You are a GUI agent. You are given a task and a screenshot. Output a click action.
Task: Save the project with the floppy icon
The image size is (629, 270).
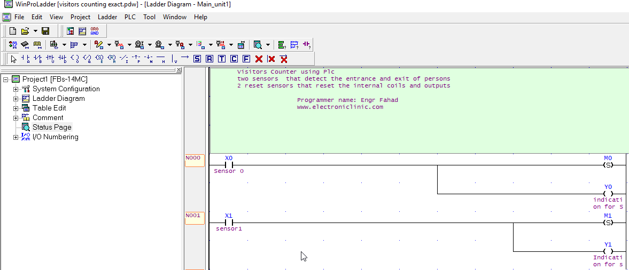coord(45,31)
